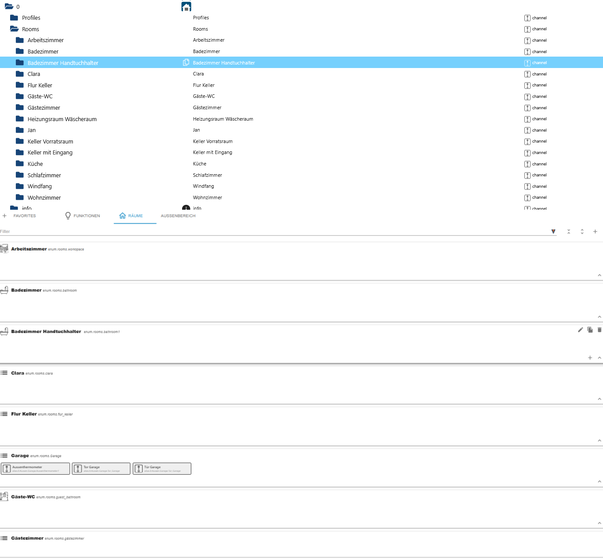This screenshot has width=603, height=559.
Task: Click 'Arbeitszimmer' in the name column
Action: click(209, 40)
